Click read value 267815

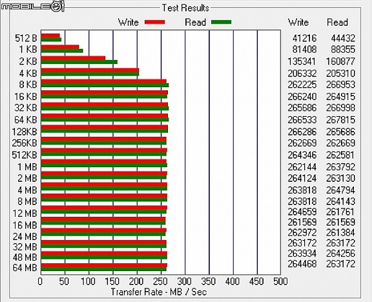coord(341,120)
